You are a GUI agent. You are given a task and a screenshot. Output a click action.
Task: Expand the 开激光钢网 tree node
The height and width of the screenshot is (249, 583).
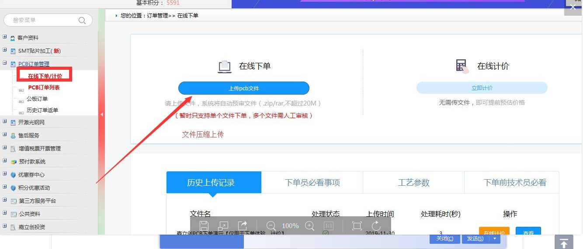pos(5,122)
